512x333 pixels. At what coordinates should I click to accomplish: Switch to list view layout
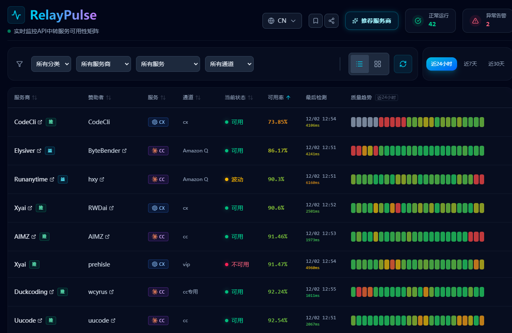click(359, 64)
